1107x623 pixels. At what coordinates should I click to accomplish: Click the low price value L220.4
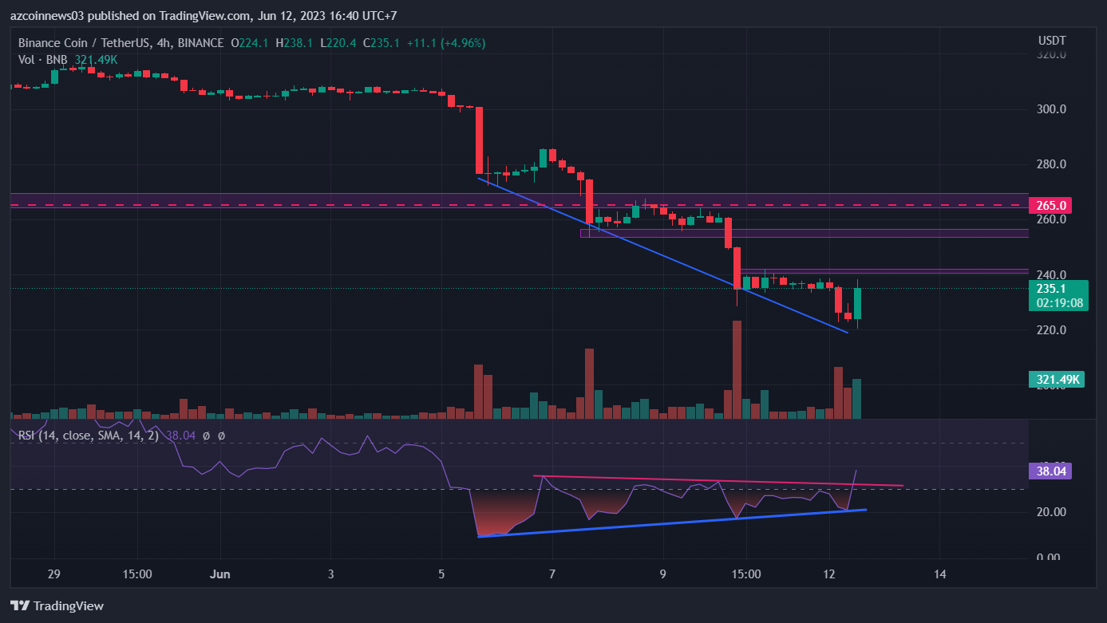[x=339, y=43]
